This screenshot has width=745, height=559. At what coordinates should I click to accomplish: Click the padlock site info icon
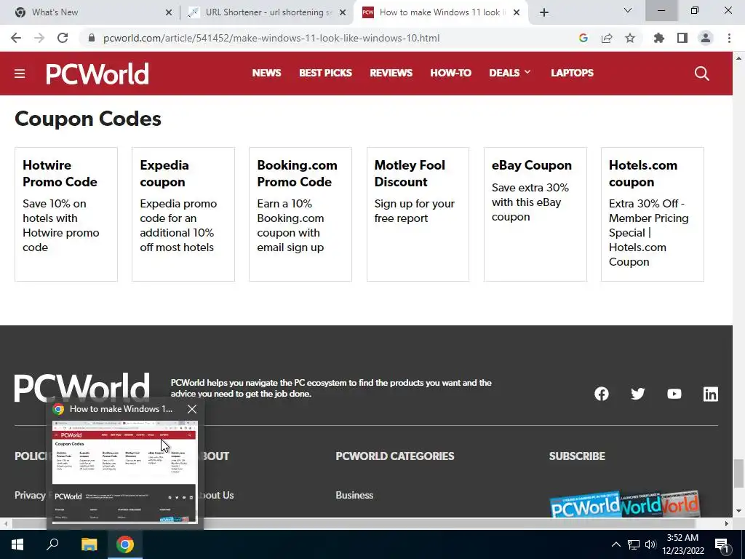click(x=92, y=38)
